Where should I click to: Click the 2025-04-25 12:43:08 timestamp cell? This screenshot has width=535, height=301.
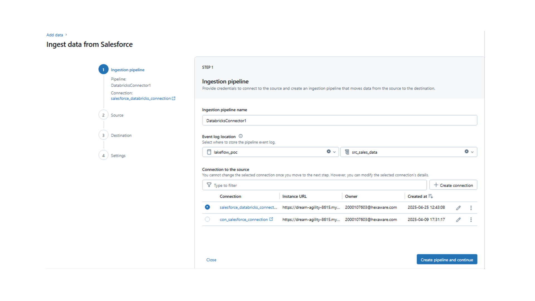[426, 207]
